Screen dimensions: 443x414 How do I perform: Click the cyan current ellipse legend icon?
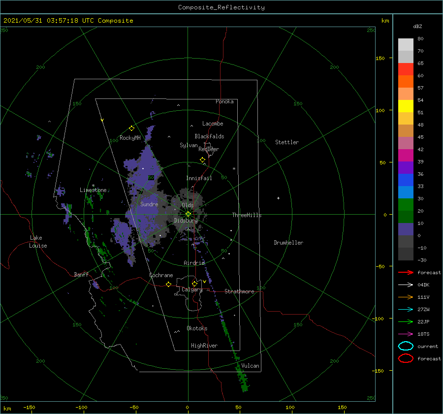(x=406, y=346)
